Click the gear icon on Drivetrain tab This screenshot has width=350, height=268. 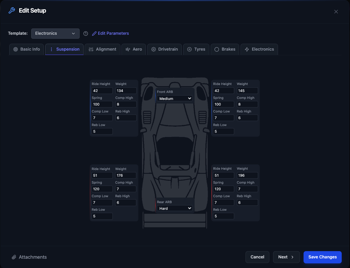(x=153, y=49)
